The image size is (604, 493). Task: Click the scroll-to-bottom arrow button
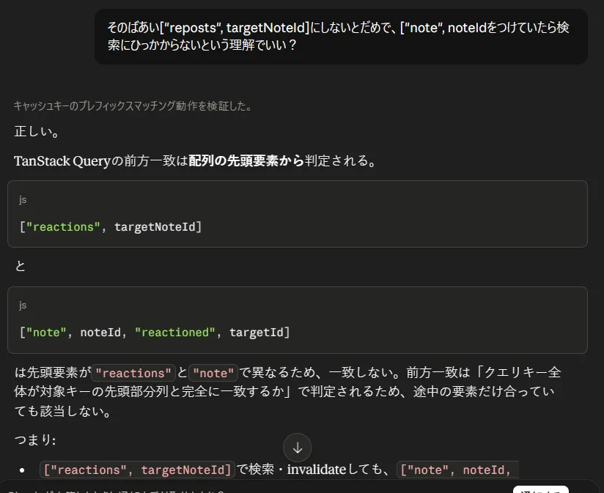tap(297, 448)
